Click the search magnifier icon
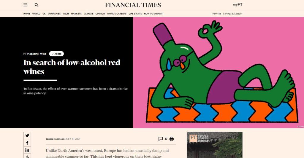 tap(37, 5)
